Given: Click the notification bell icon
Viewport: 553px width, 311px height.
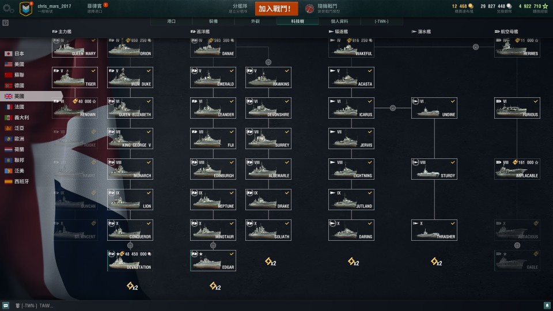Looking at the screenshot, I should coord(547,306).
